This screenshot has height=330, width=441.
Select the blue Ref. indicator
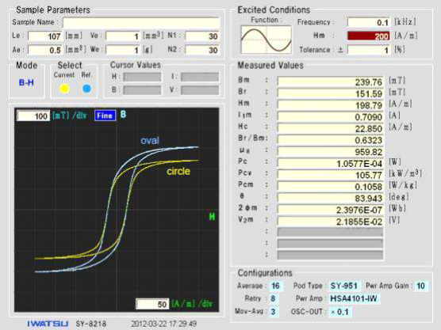pos(86,89)
